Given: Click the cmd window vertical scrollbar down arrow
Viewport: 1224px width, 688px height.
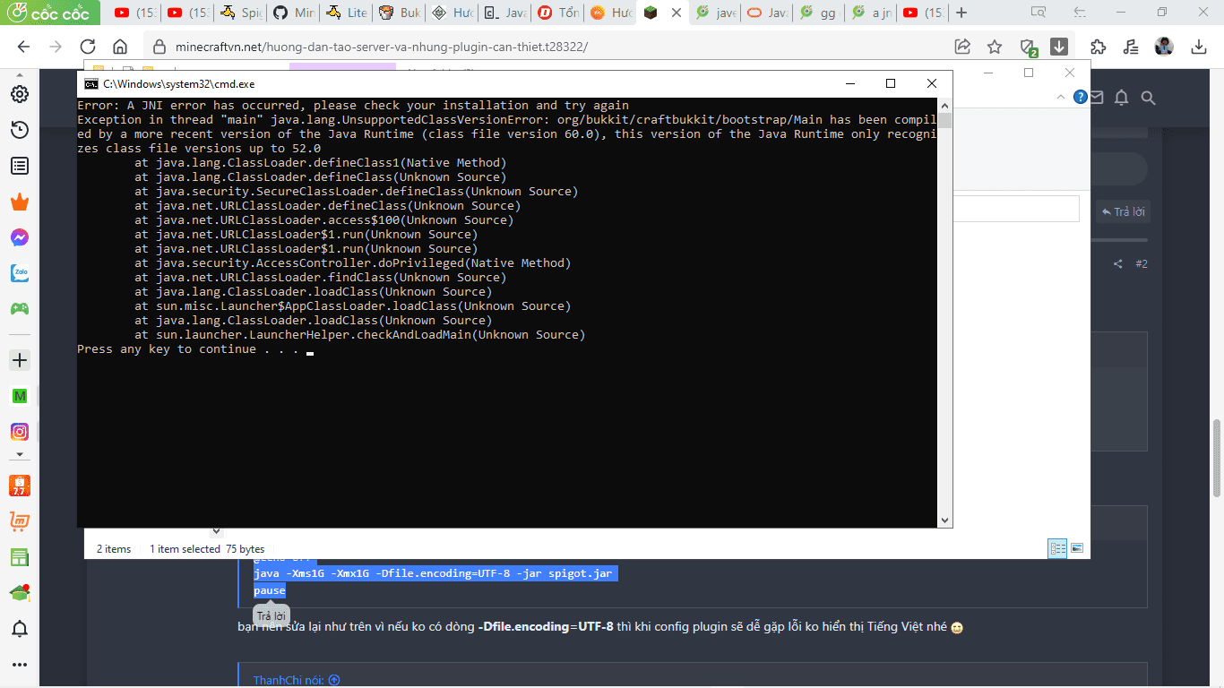Looking at the screenshot, I should [944, 520].
